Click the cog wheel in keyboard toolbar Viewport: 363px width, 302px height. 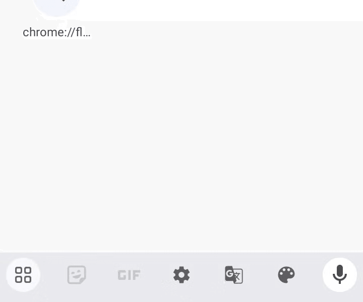coord(181,275)
